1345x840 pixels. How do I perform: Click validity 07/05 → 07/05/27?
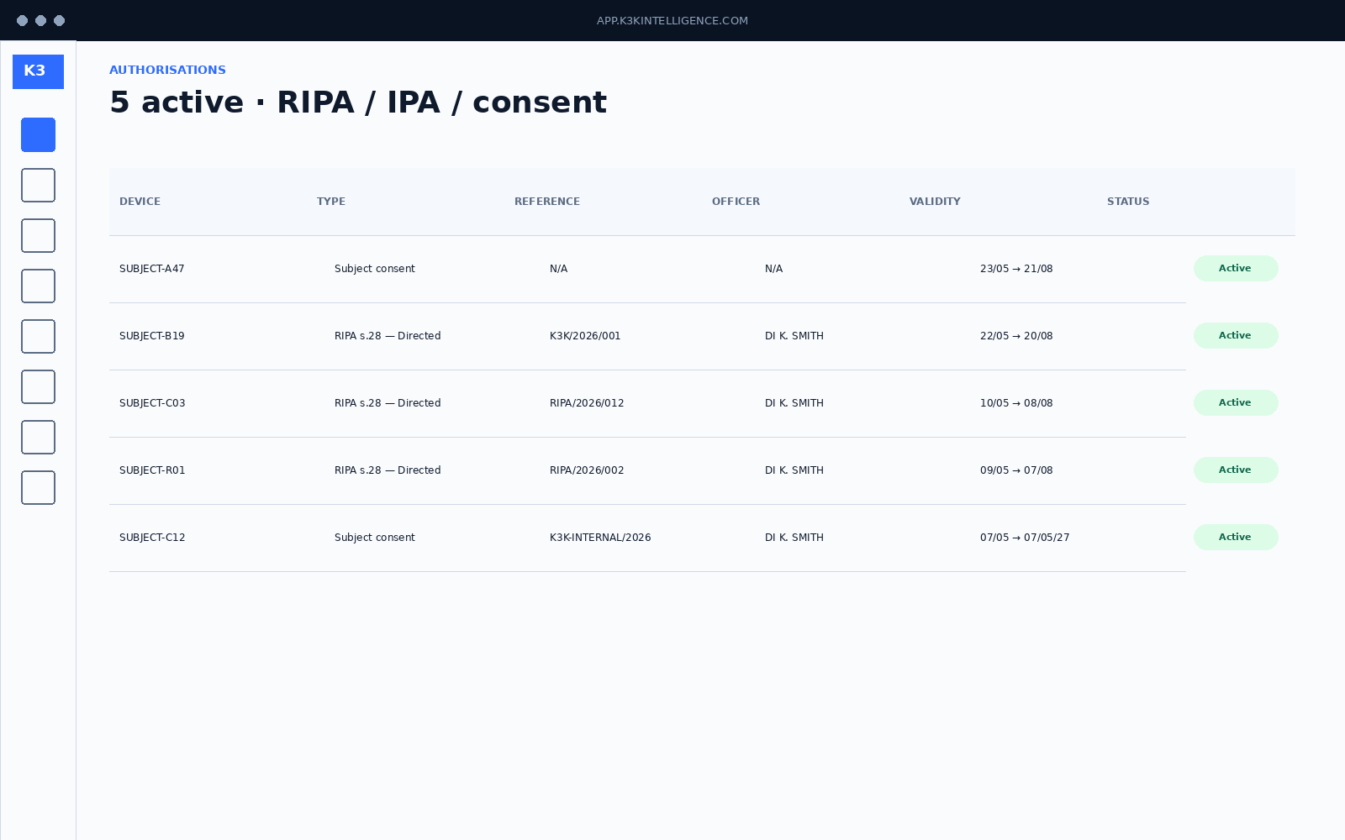pos(1025,538)
